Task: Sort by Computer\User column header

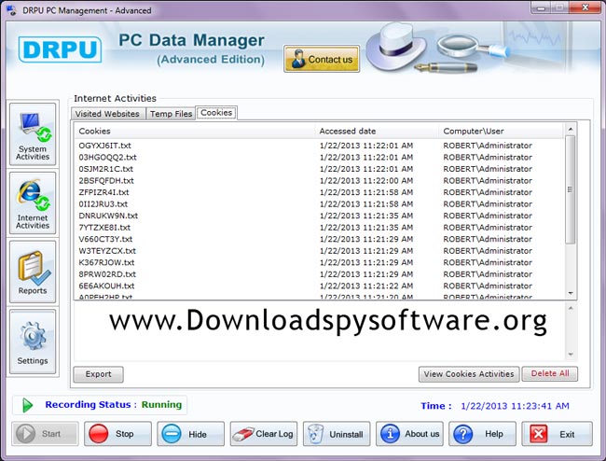Action: (502, 131)
